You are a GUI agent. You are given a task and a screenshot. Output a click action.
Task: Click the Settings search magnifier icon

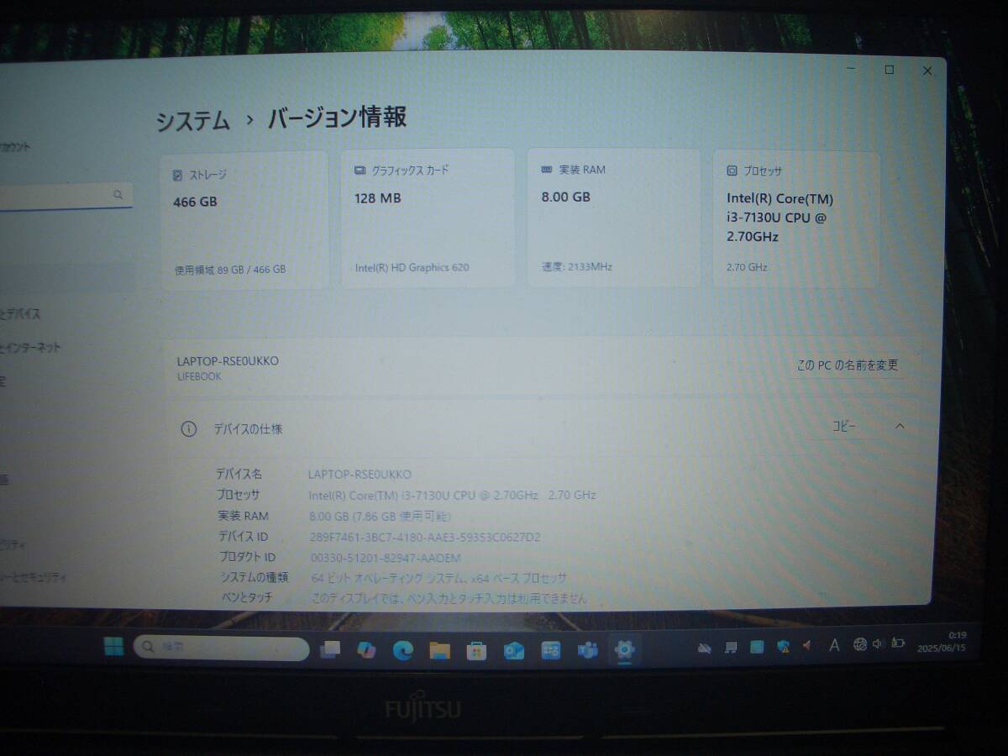tap(118, 195)
